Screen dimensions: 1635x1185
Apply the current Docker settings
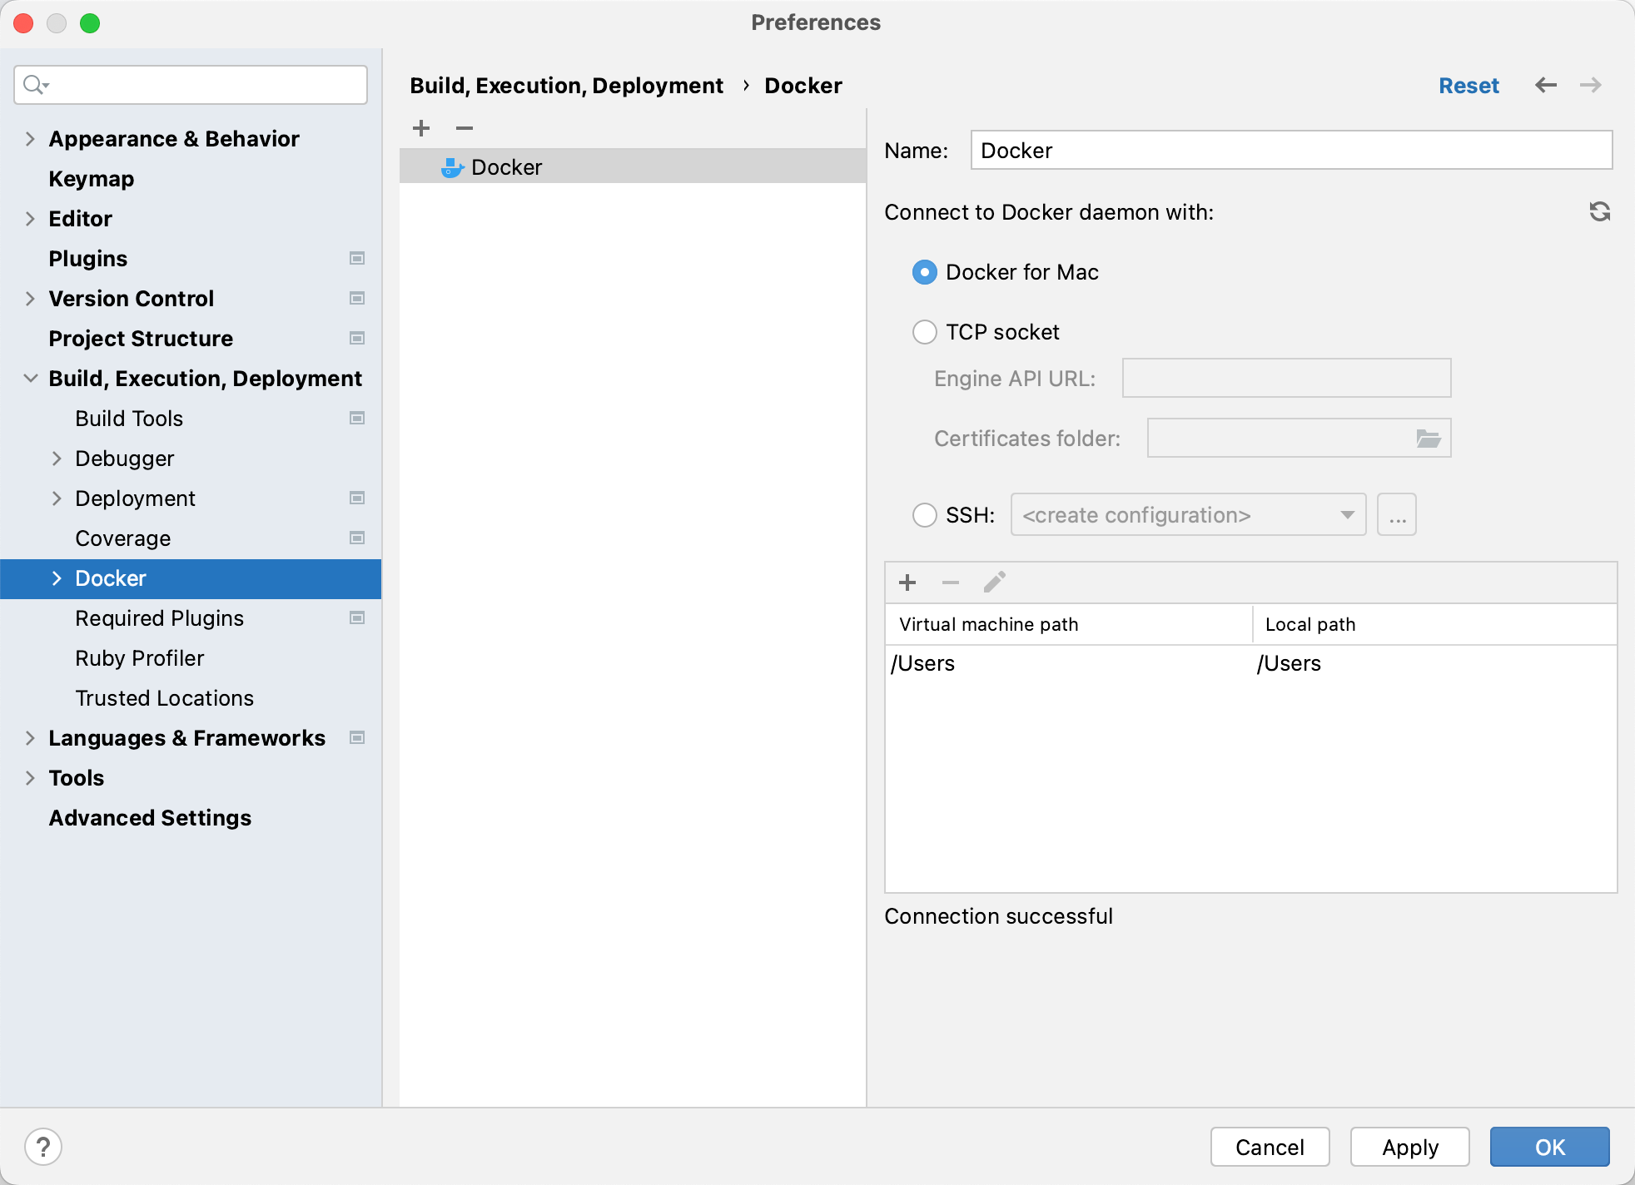point(1409,1147)
